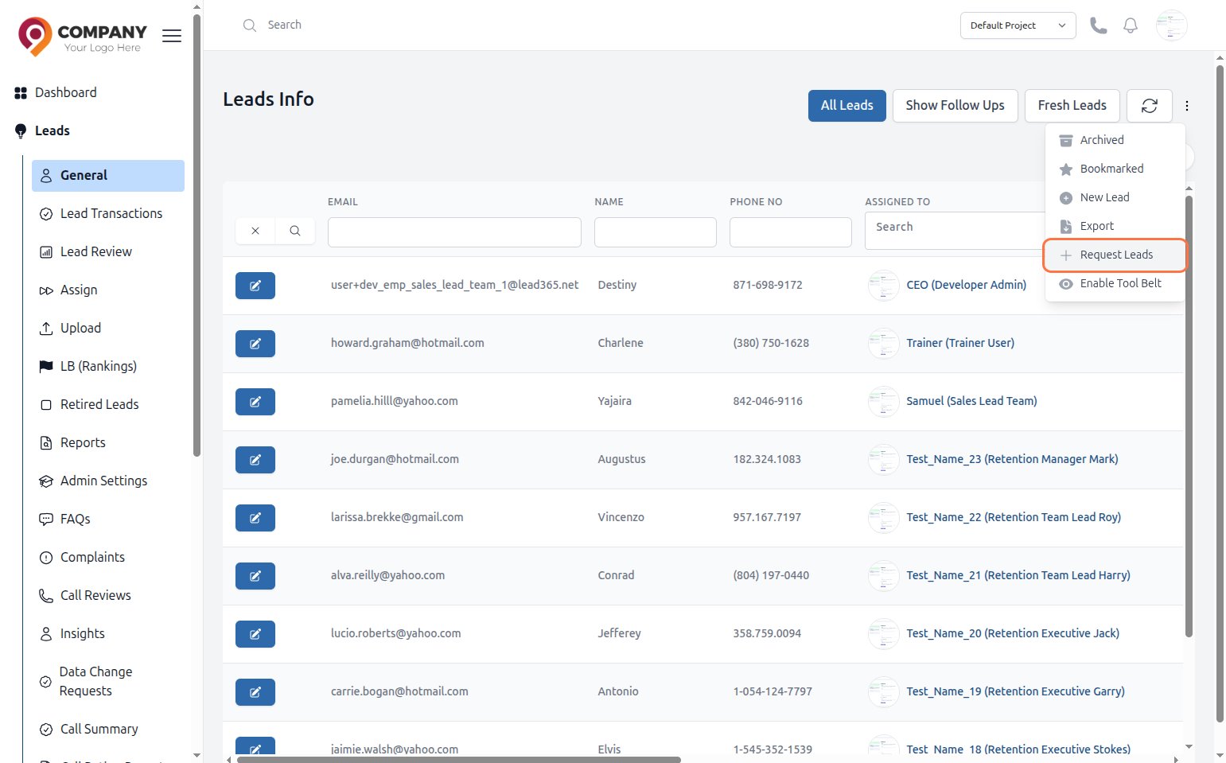
Task: Click the refresh leads icon button
Action: (x=1150, y=106)
